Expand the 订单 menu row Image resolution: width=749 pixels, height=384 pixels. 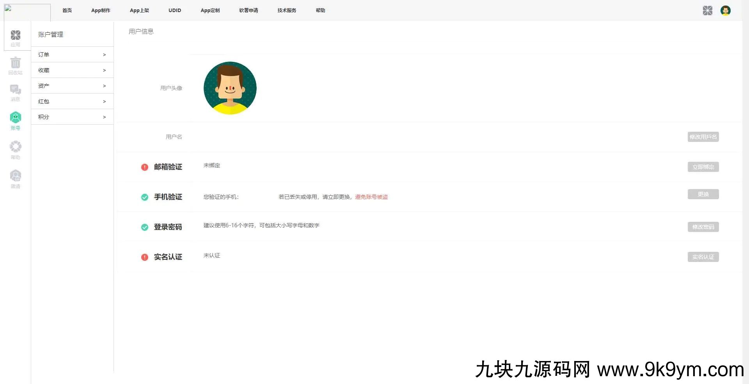72,55
